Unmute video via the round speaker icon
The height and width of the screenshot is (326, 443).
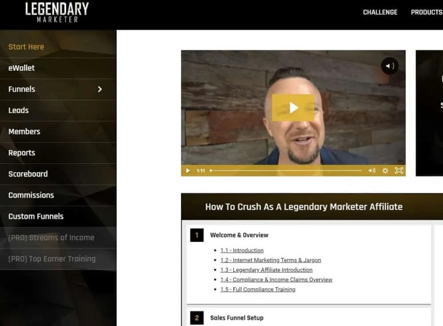[x=390, y=66]
